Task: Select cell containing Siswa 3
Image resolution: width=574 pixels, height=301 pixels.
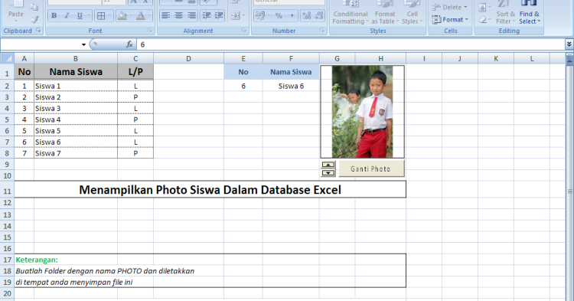Action: [76, 109]
